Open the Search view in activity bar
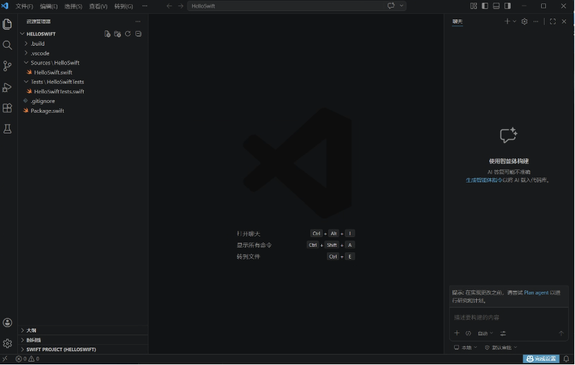Image resolution: width=575 pixels, height=365 pixels. (x=8, y=45)
